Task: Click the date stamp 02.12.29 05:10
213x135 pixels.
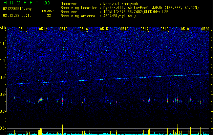Action: click(17, 16)
